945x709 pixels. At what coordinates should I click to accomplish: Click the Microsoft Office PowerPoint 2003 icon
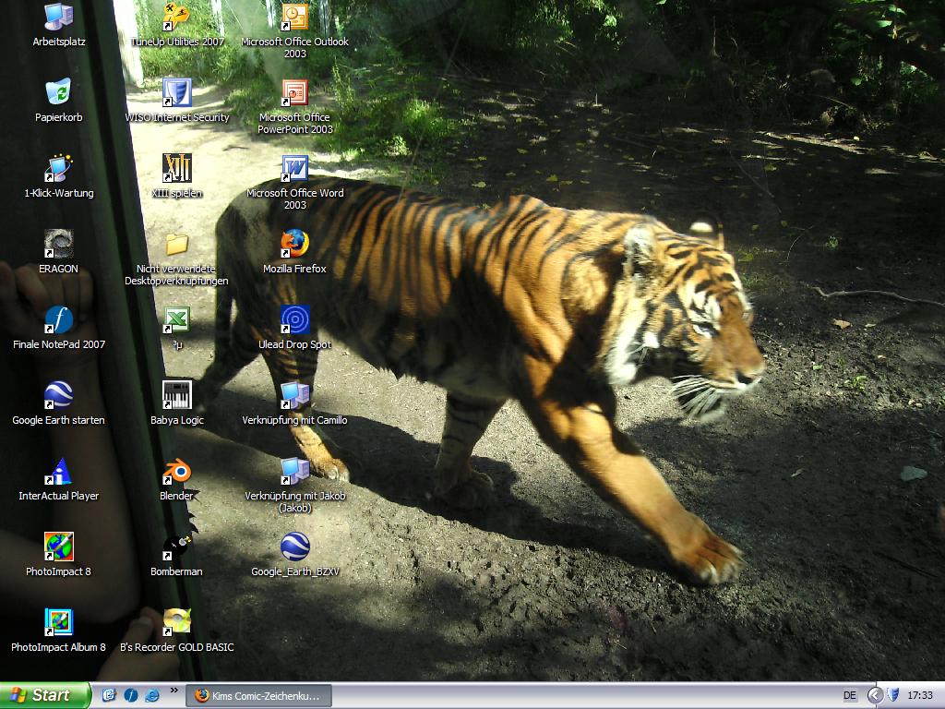point(294,93)
